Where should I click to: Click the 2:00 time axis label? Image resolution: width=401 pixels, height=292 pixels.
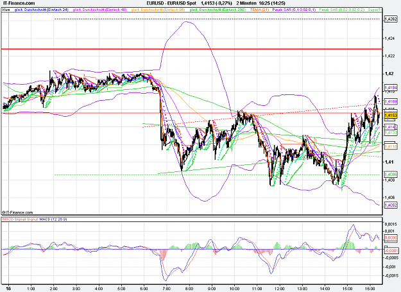(53, 289)
